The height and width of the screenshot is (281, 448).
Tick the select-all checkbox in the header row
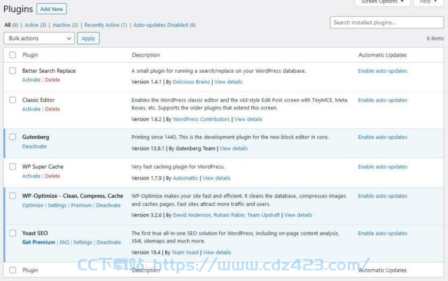tap(13, 54)
